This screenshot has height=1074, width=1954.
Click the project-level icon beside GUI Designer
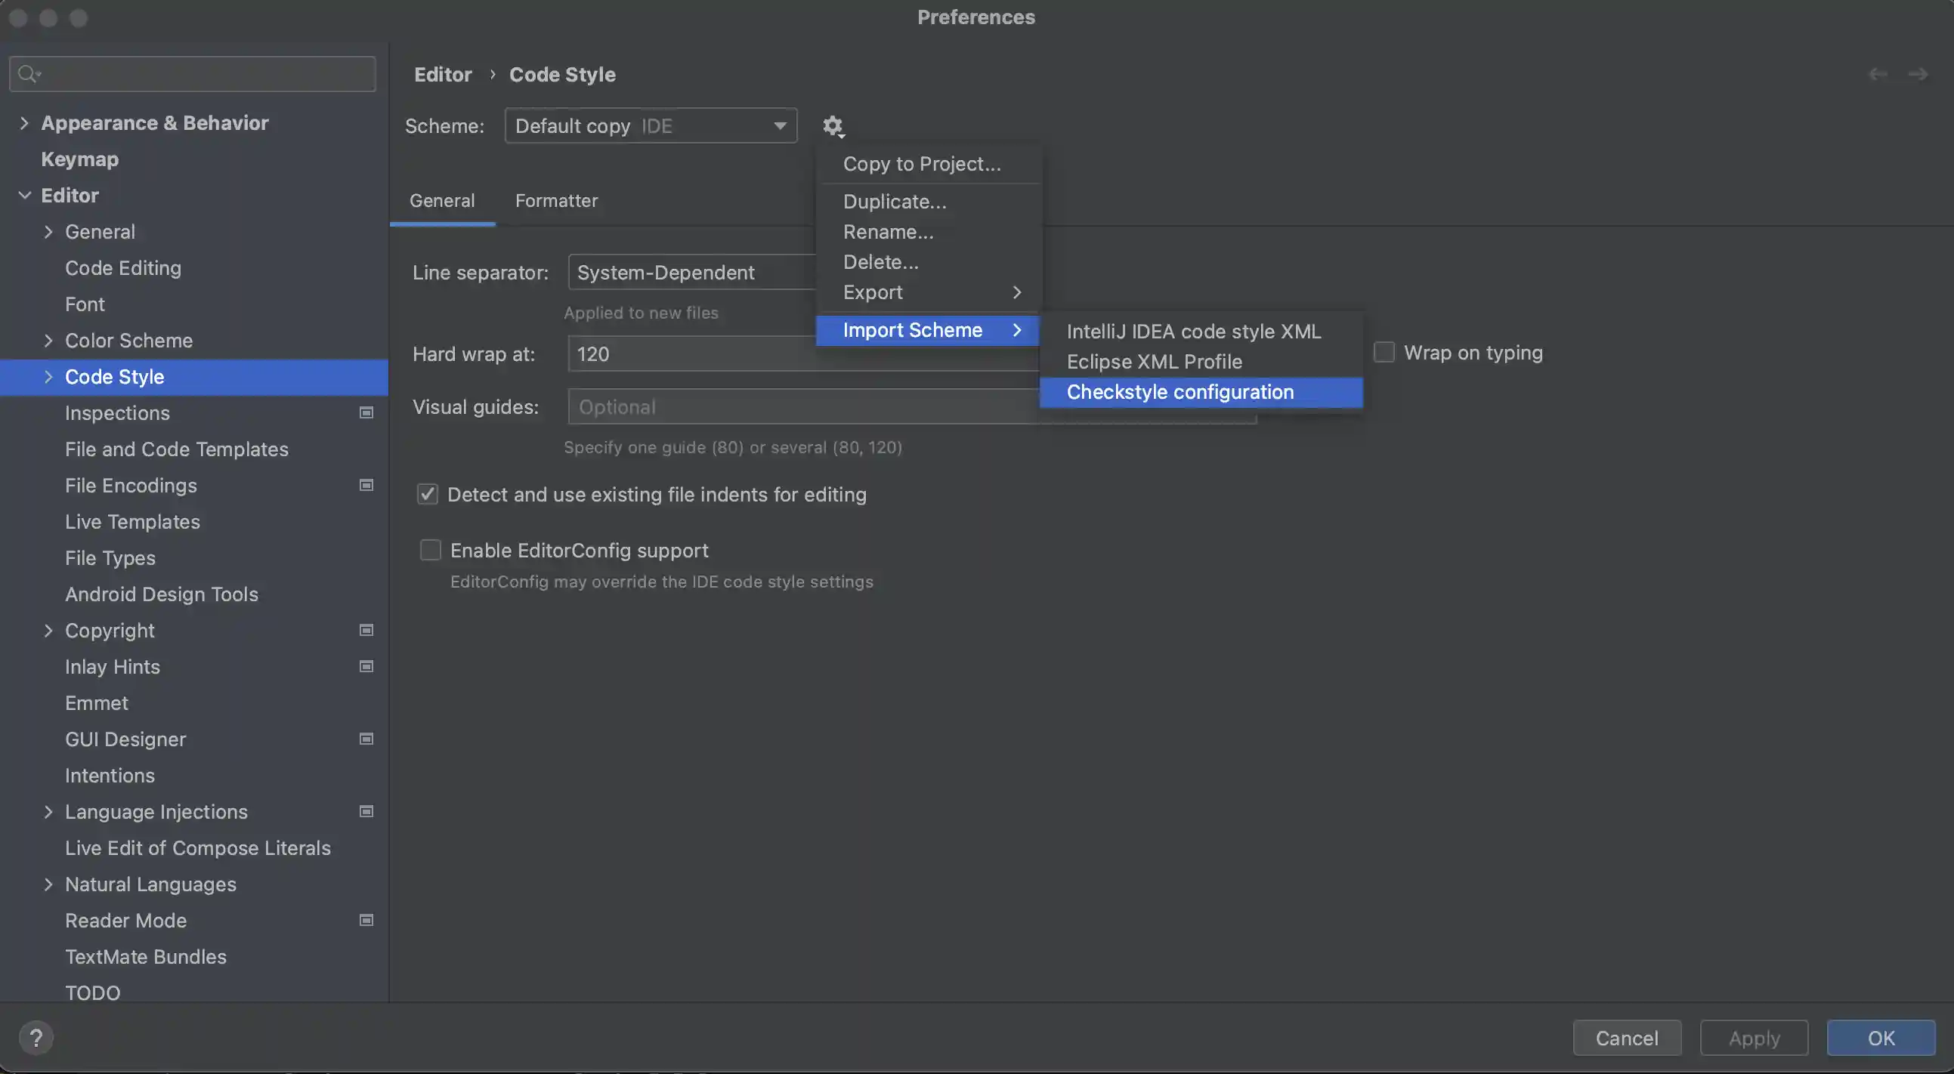(x=366, y=739)
